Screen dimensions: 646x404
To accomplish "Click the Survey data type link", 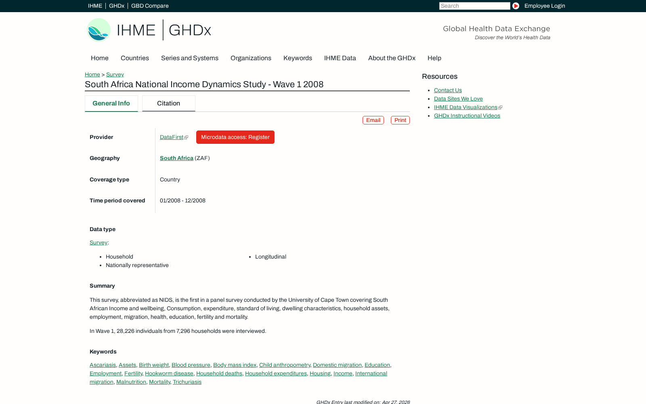I will 99,243.
